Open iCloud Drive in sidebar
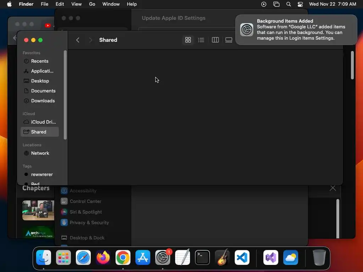This screenshot has height=272, width=363. pos(40,122)
